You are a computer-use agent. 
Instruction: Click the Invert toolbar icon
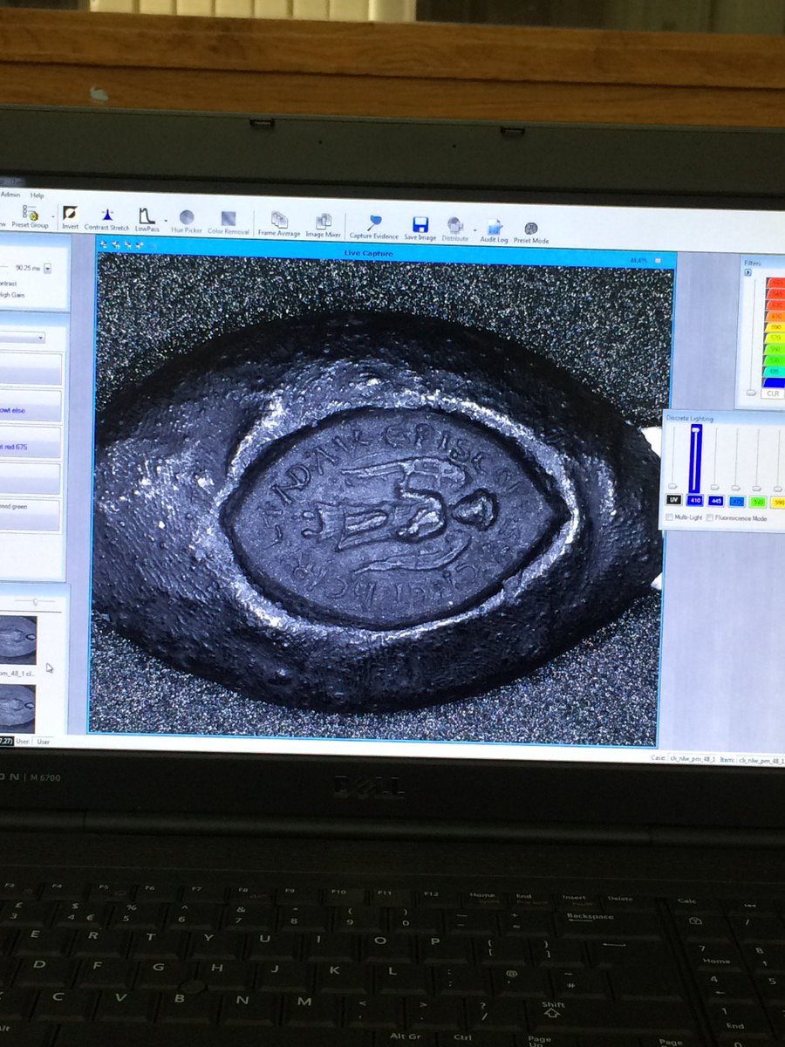70,218
